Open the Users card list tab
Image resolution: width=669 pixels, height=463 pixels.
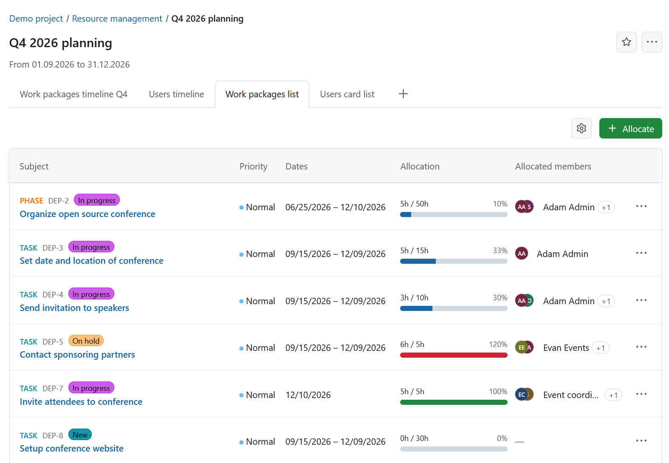click(x=347, y=94)
